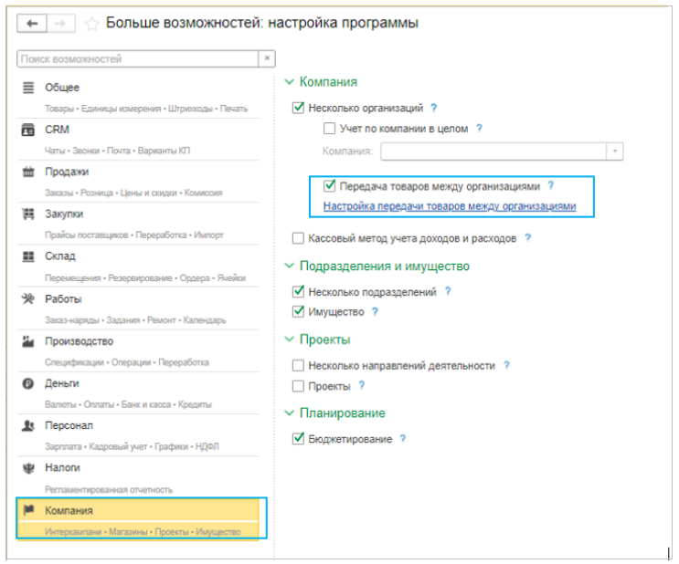Open the Продажи section icon

tap(27, 172)
